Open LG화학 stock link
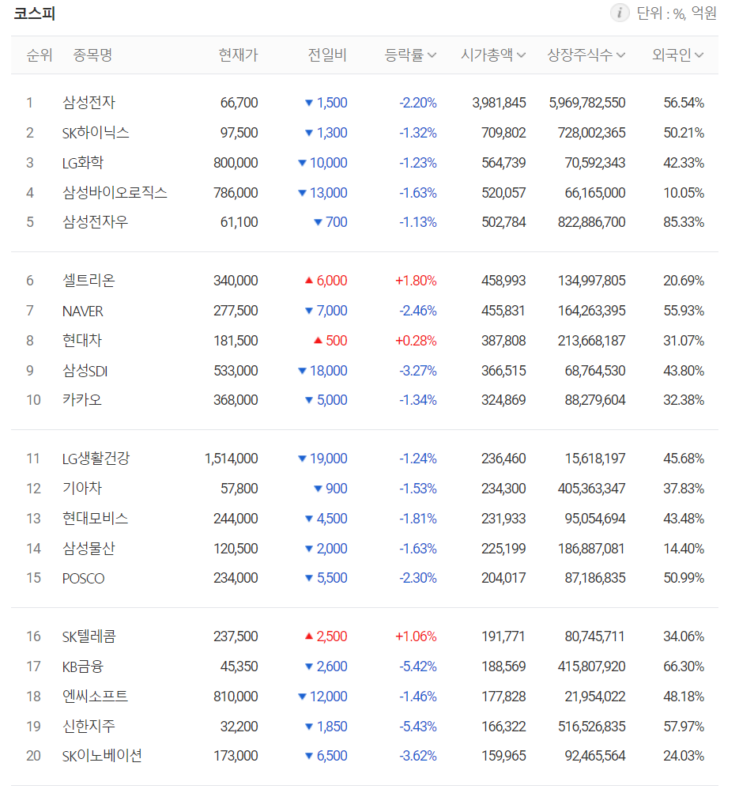Viewport: 739px width, 793px height. (x=83, y=163)
